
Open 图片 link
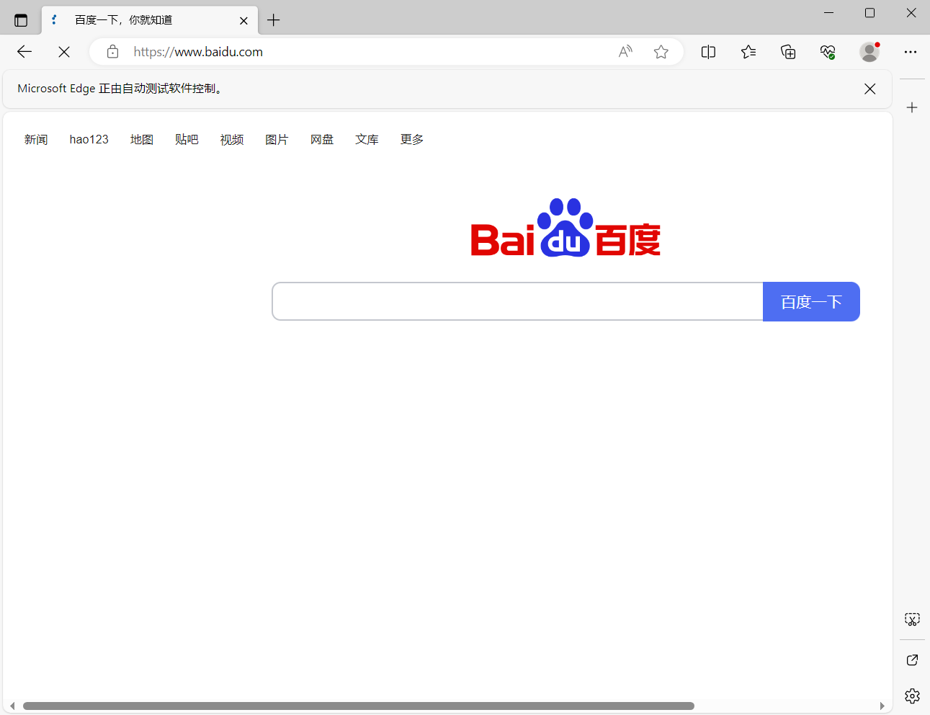[277, 139]
